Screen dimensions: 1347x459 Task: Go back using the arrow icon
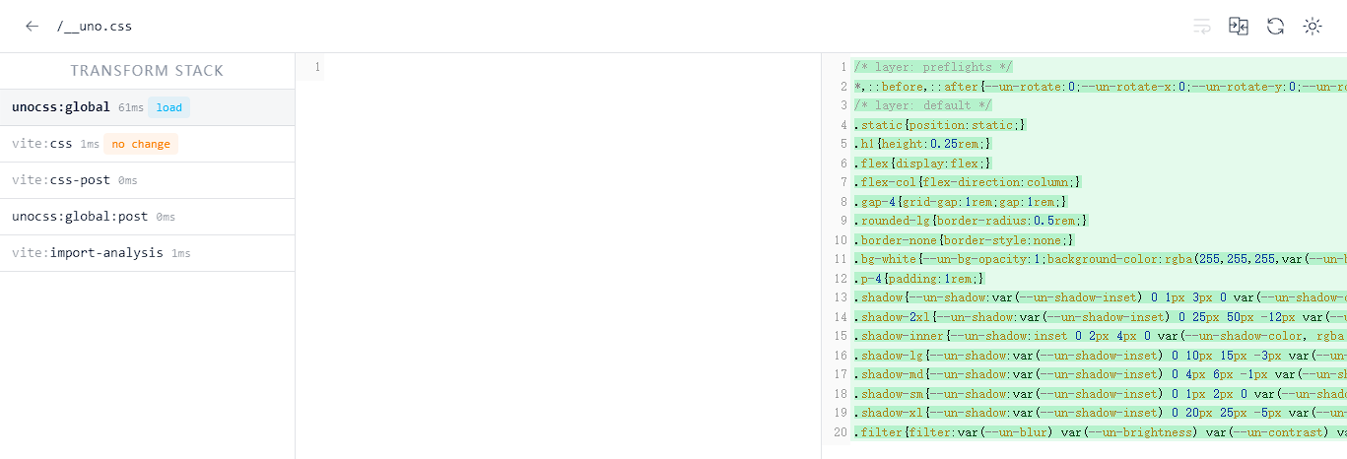point(32,27)
